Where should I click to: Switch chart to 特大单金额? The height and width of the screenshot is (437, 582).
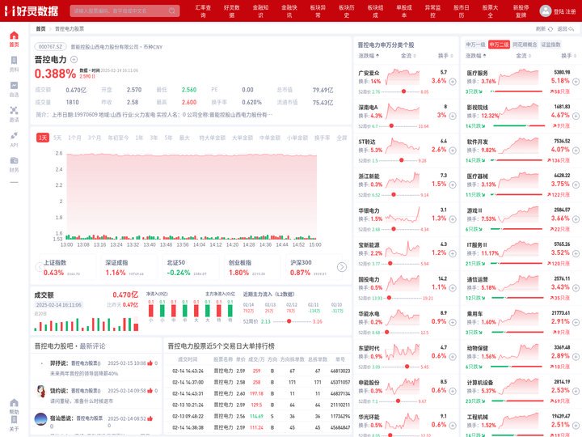pos(212,138)
